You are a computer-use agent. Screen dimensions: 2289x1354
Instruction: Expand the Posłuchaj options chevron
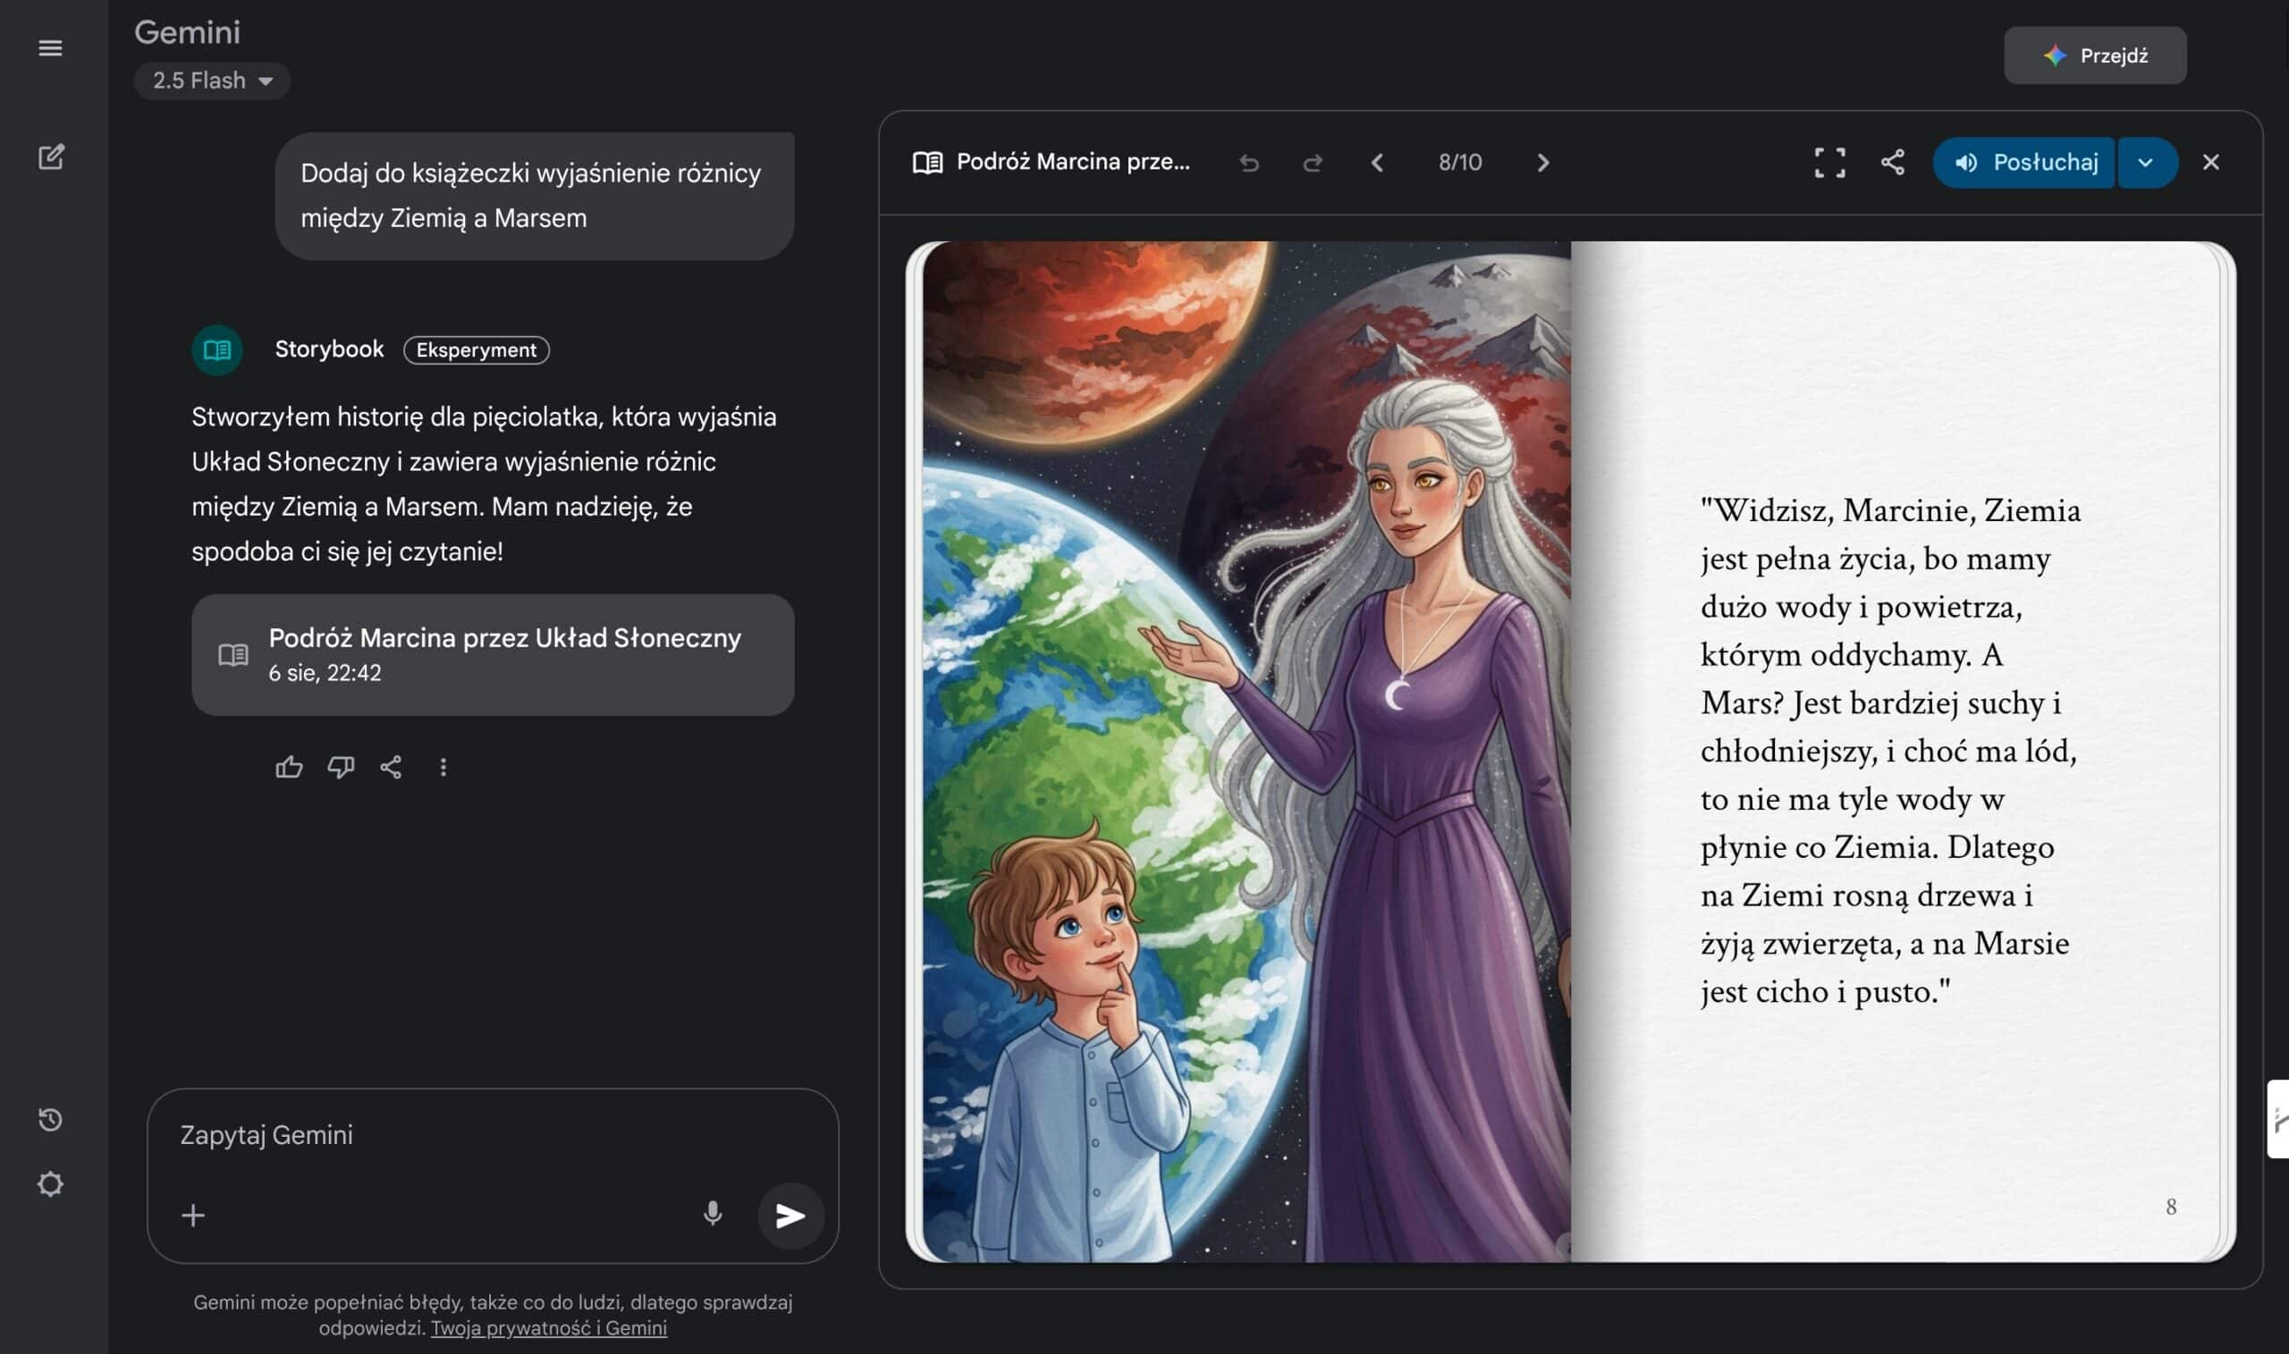(2147, 163)
